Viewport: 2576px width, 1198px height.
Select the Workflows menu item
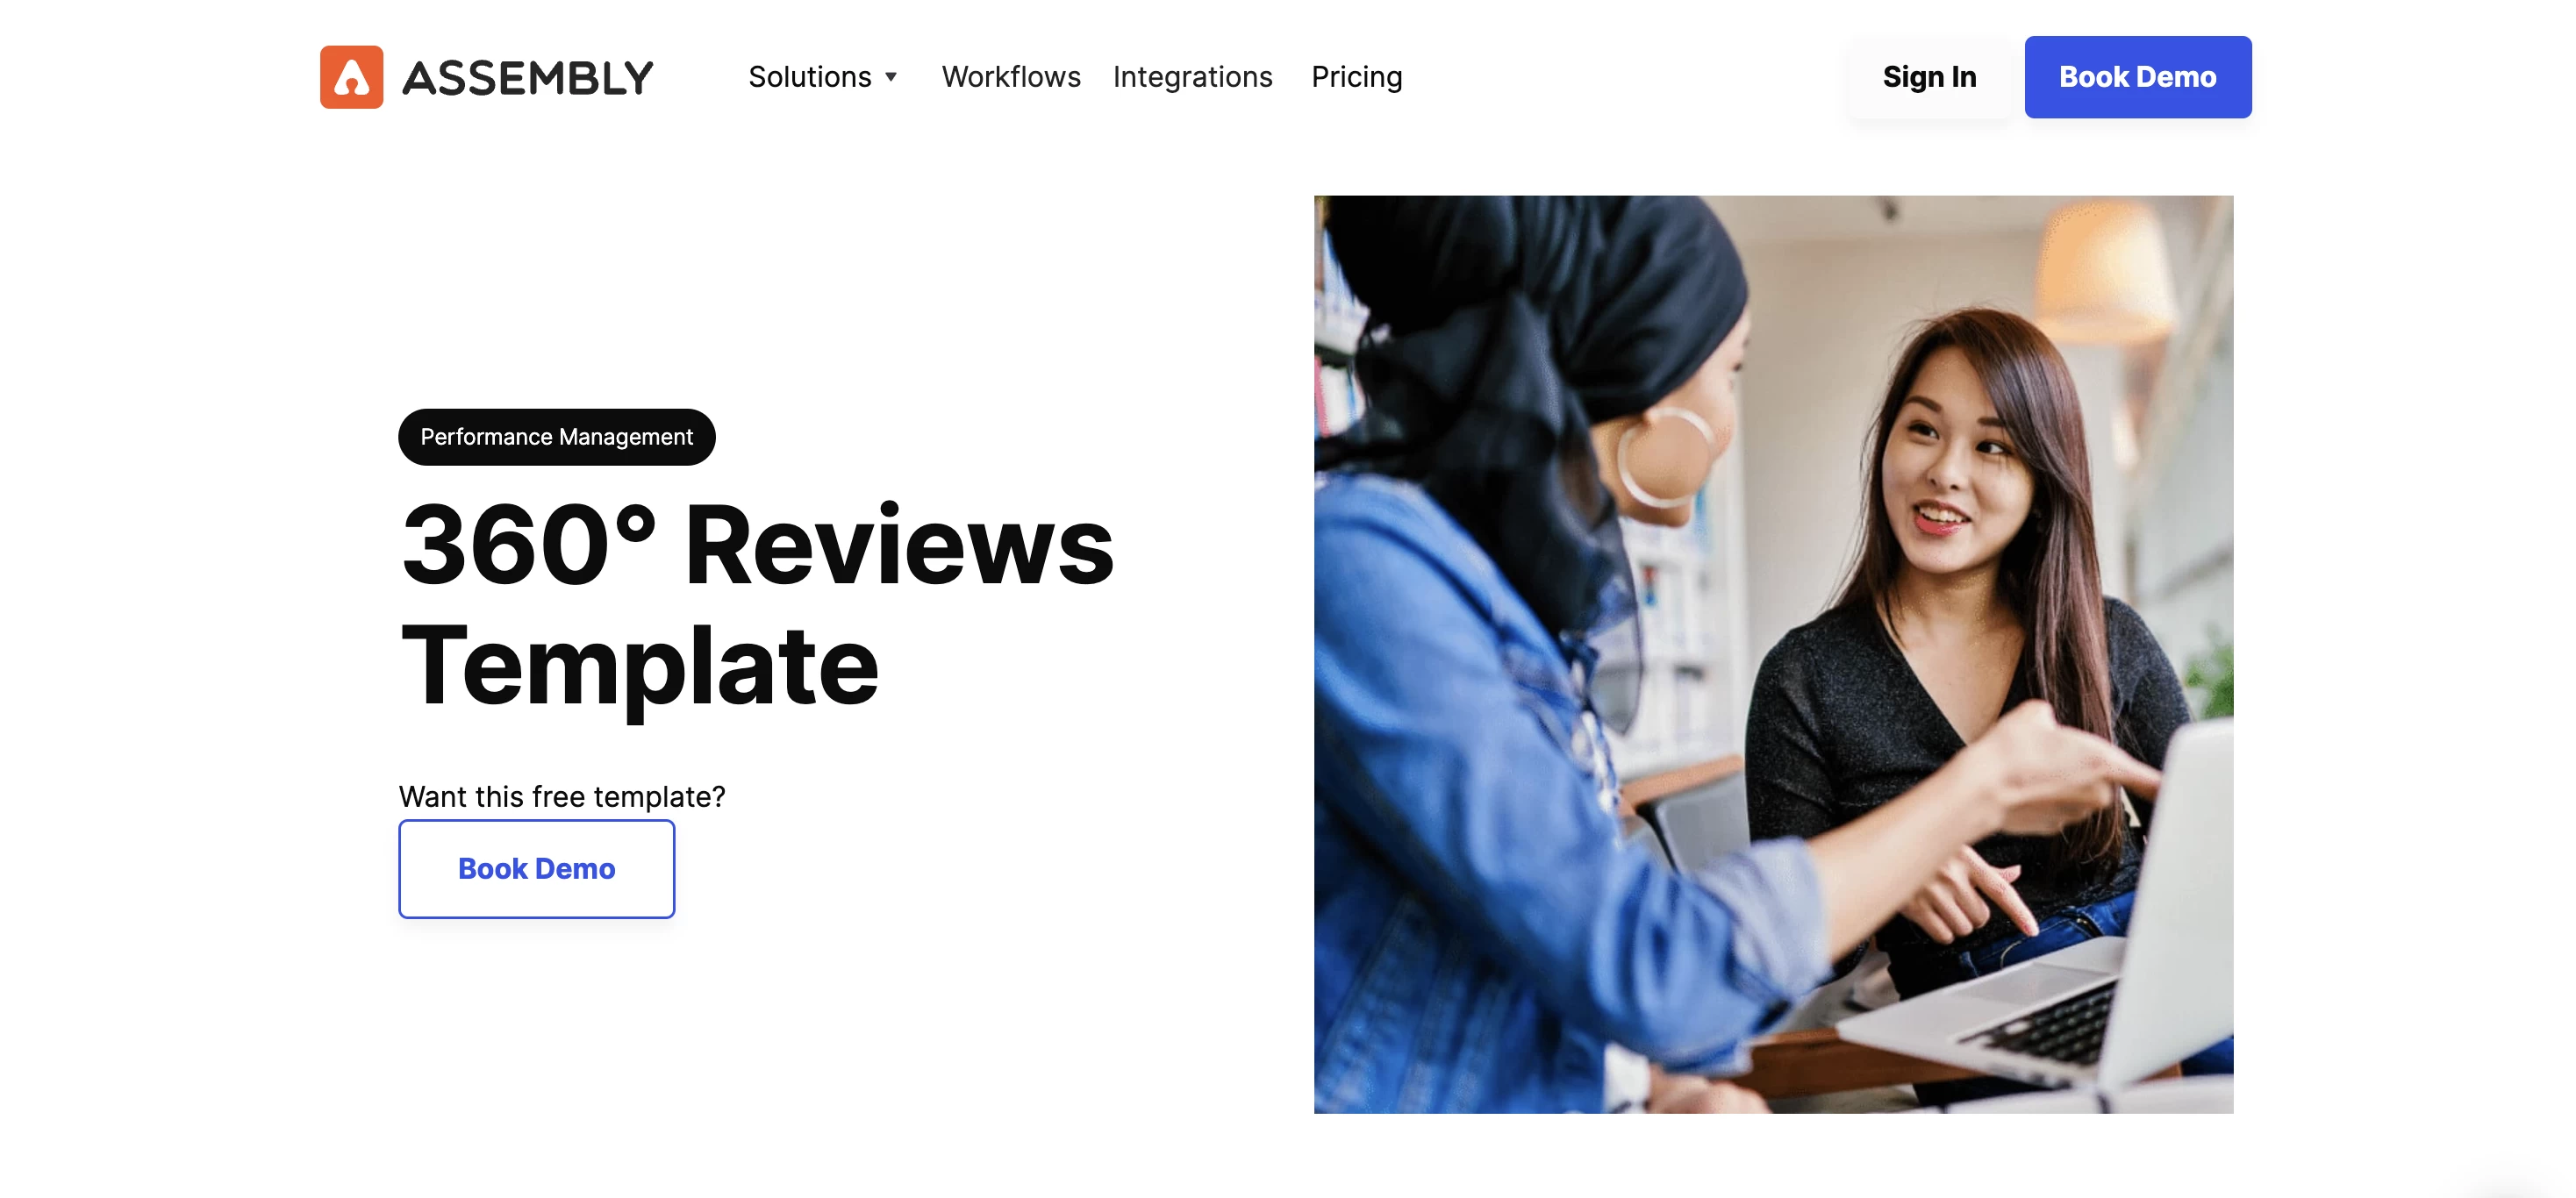[1011, 75]
